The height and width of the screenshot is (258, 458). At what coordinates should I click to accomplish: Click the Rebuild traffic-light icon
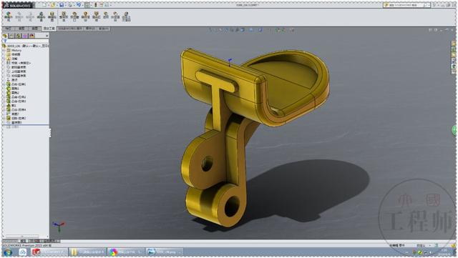coord(95,5)
